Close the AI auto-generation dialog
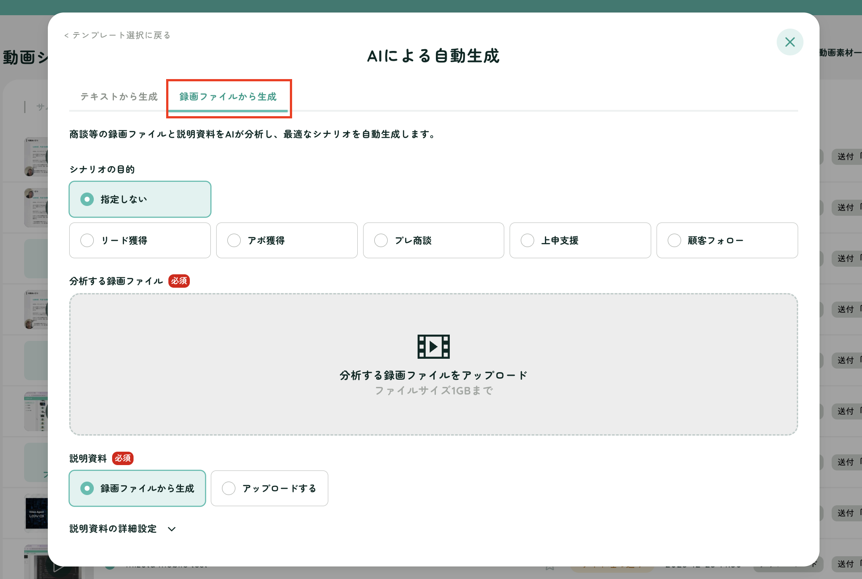This screenshot has width=862, height=579. [790, 42]
